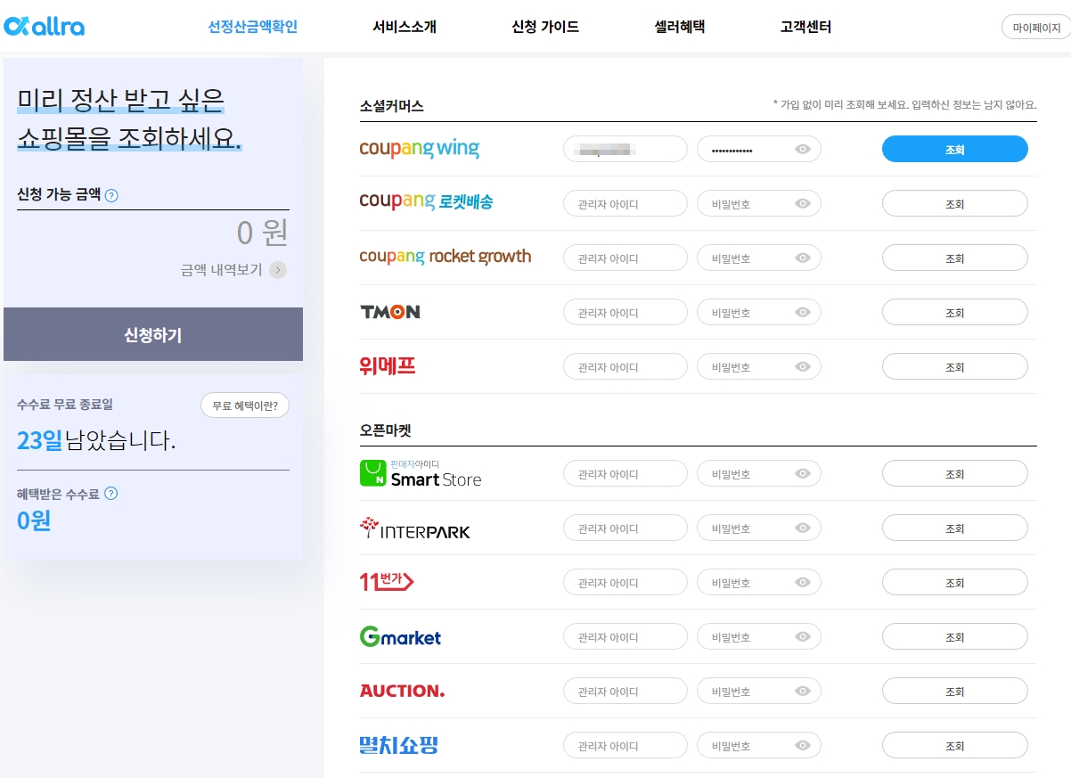Focus INTERPARK 비밀번호 field

759,528
